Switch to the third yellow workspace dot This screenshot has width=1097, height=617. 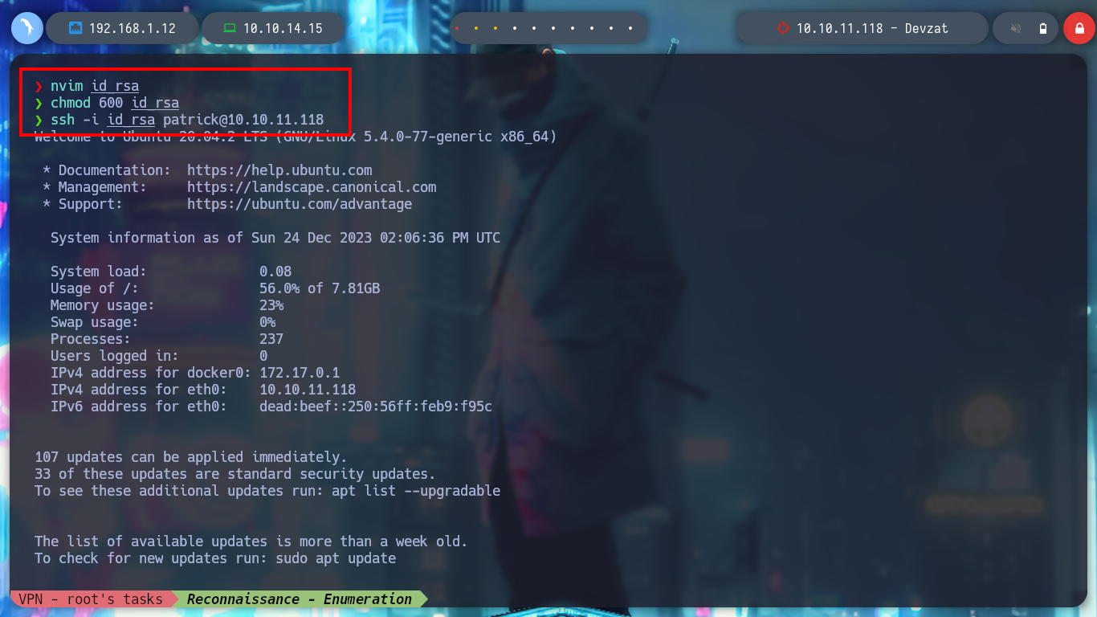(x=495, y=28)
